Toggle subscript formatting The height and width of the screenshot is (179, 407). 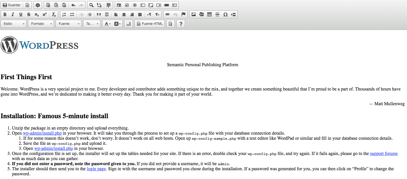[37, 14]
